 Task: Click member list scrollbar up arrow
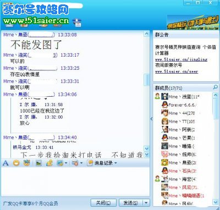(x=216, y=95)
